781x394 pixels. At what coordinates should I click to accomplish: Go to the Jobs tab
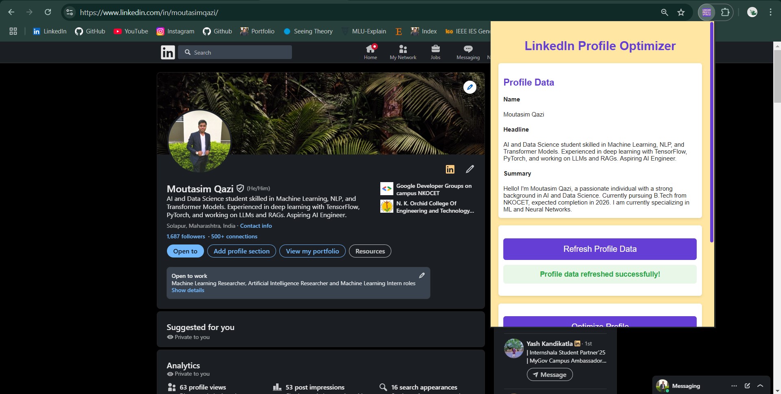435,52
